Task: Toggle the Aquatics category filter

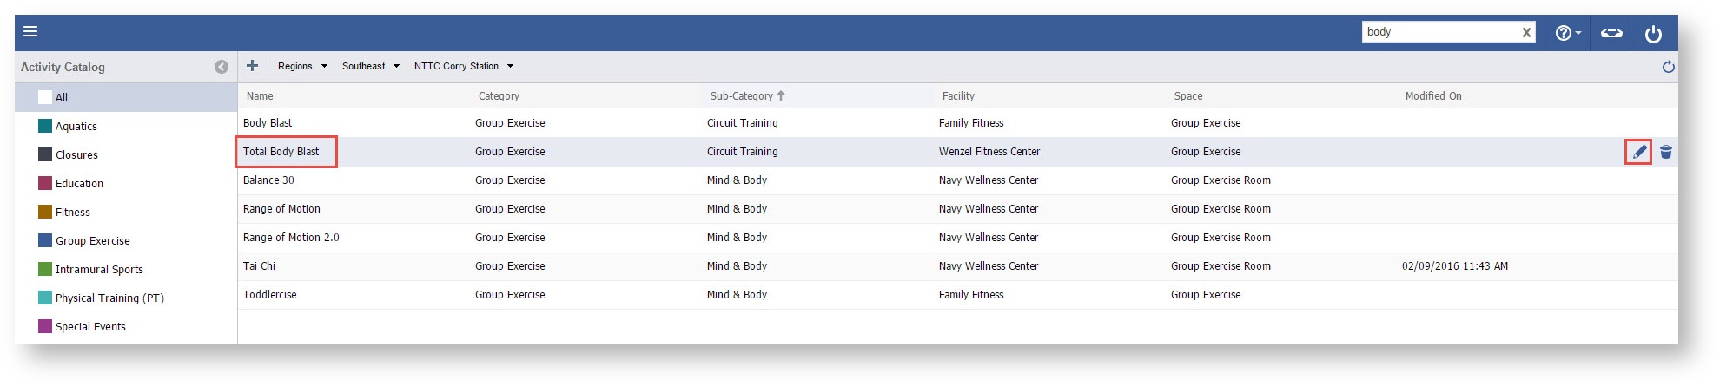Action: 45,126
